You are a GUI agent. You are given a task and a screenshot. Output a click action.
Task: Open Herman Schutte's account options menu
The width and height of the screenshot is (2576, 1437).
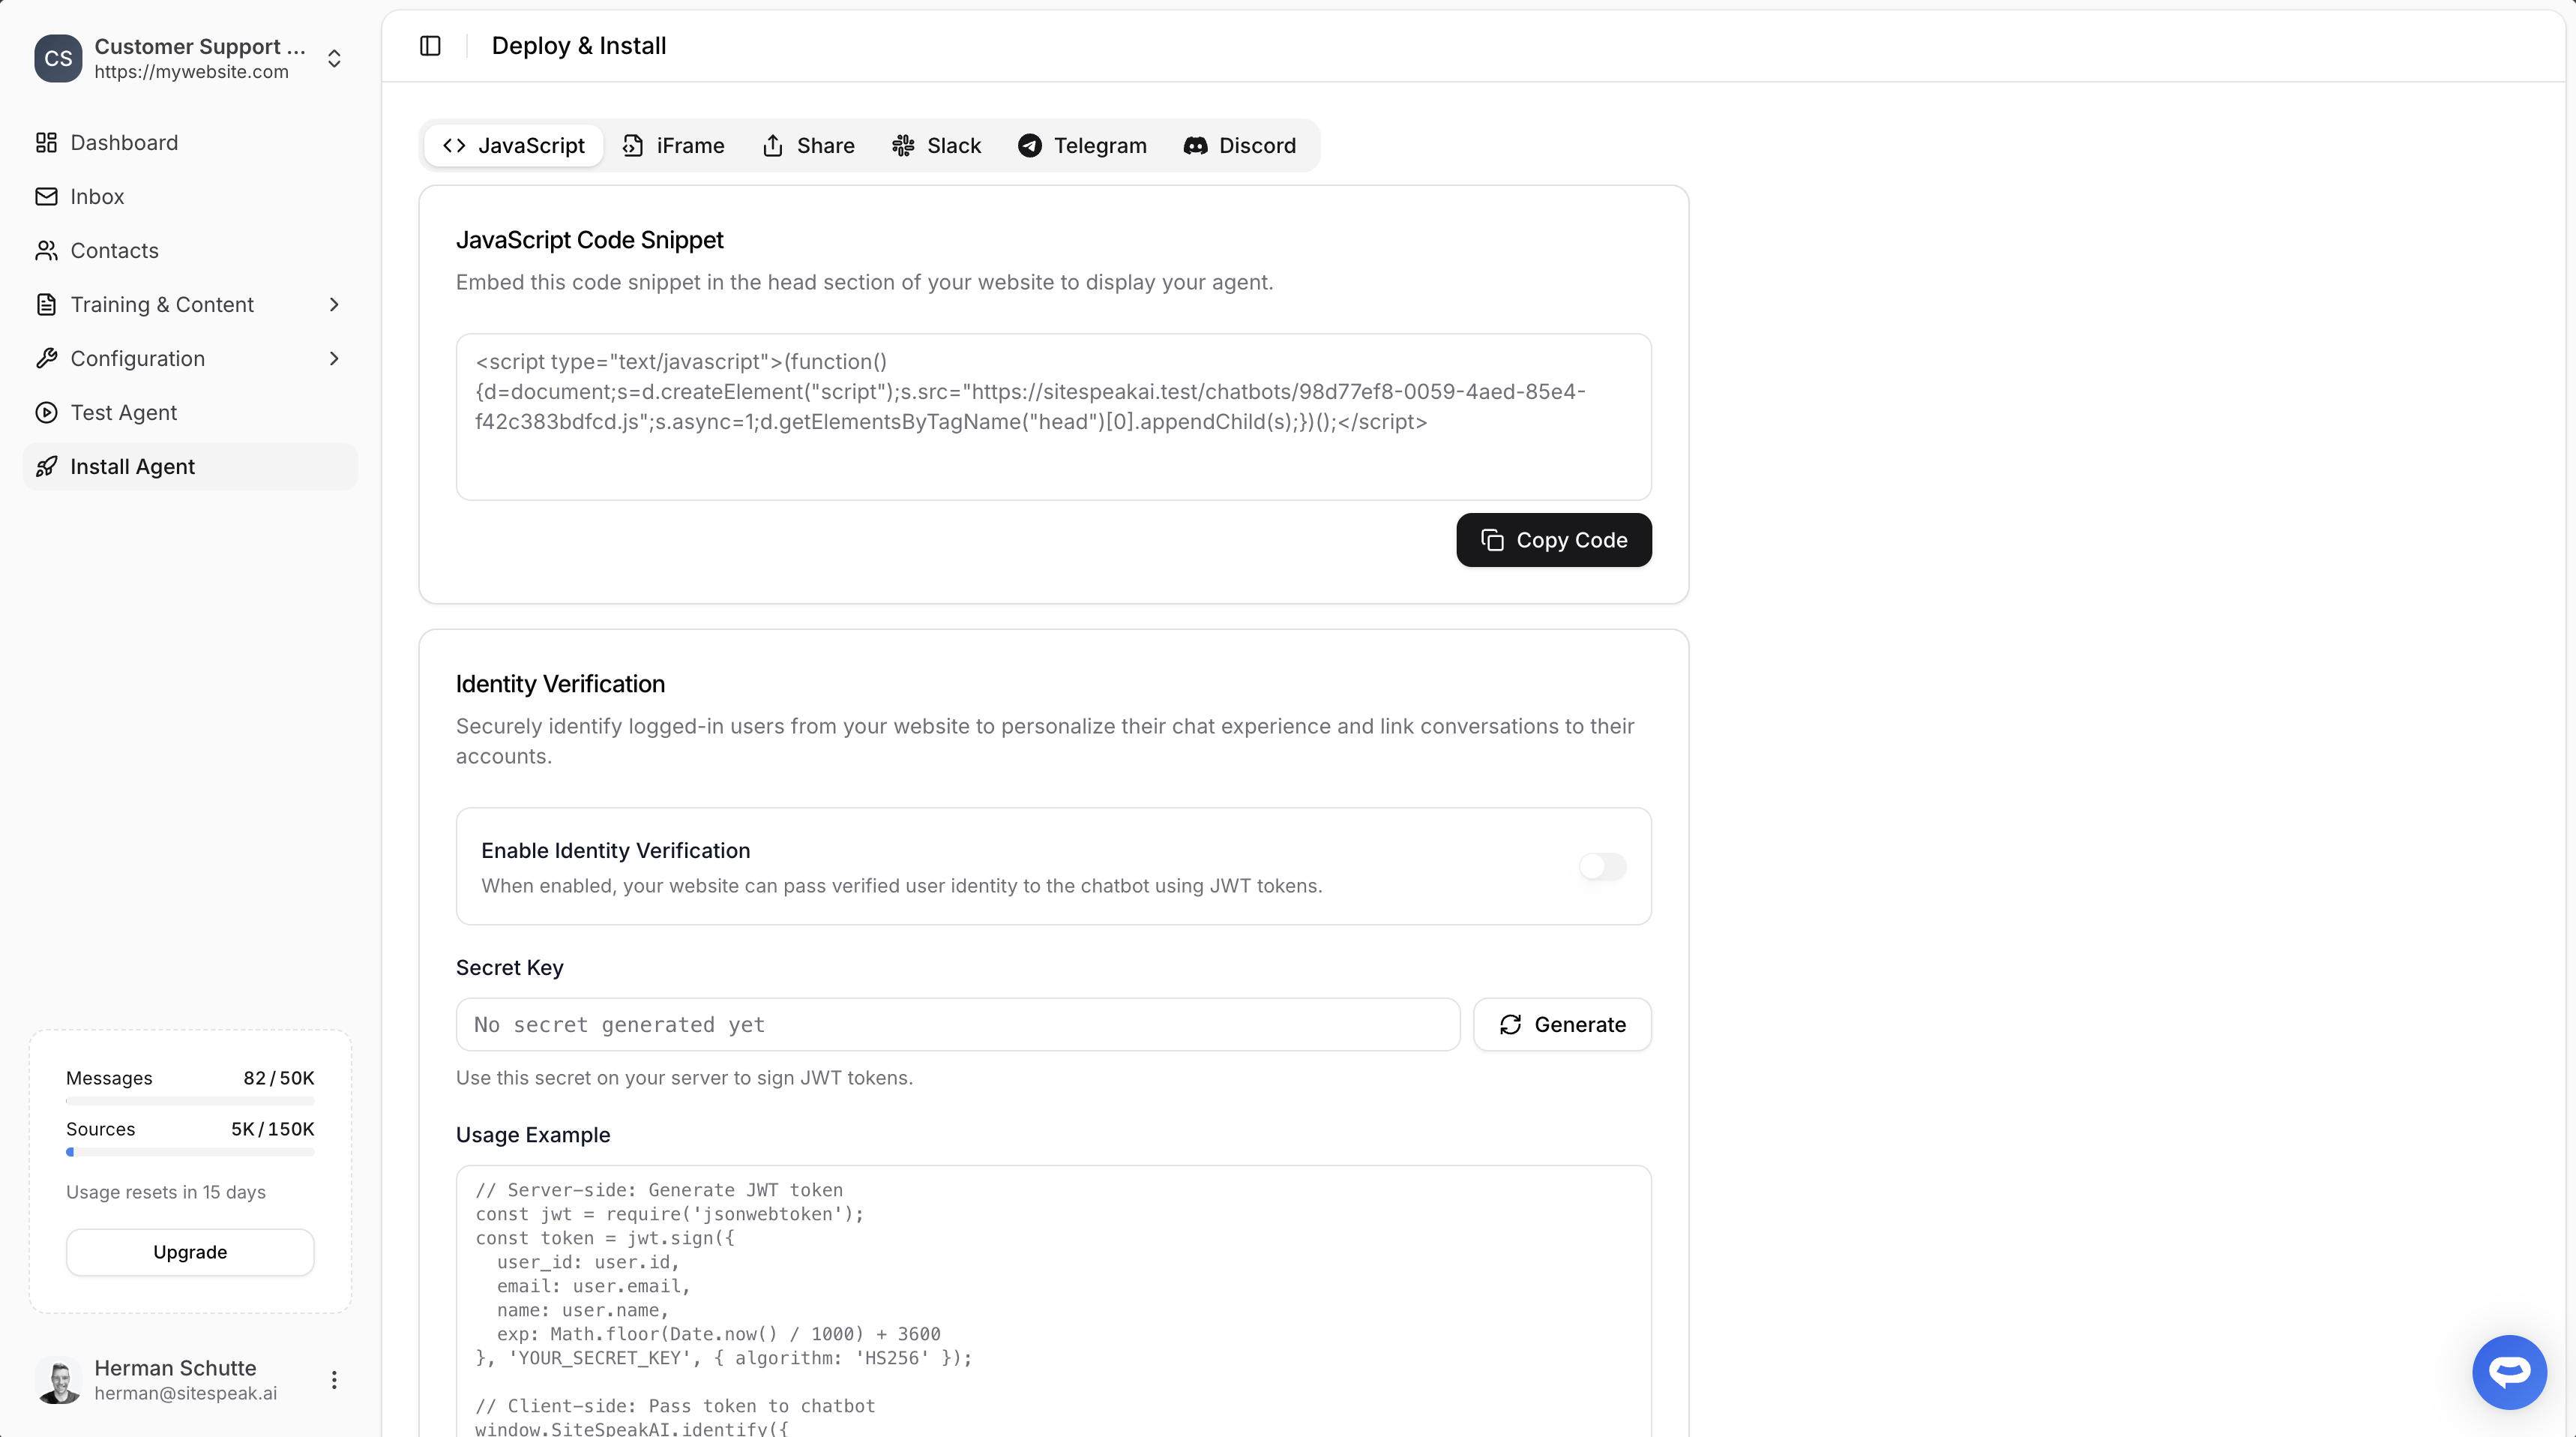coord(334,1379)
